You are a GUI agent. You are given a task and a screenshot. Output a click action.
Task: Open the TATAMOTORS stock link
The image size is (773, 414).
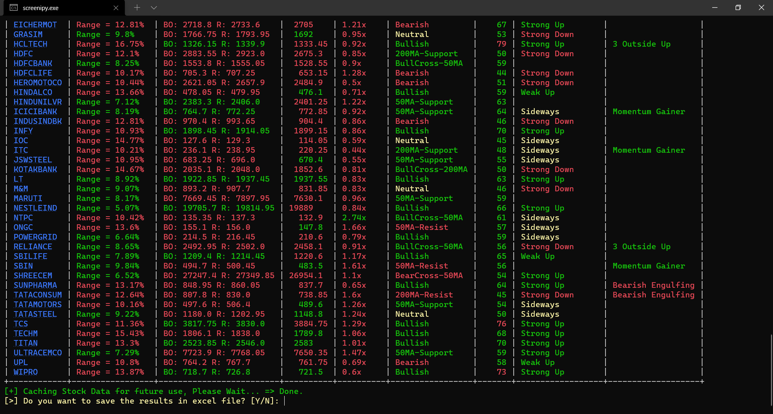tap(38, 305)
